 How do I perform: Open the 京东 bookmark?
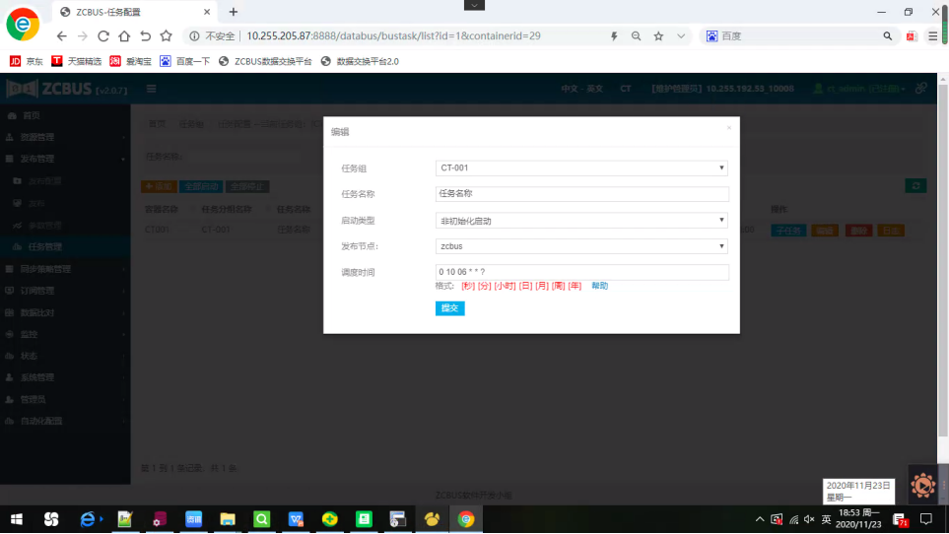[27, 61]
